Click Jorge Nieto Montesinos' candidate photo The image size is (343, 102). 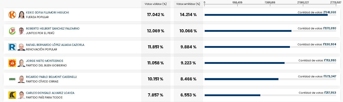[x=21, y=63]
